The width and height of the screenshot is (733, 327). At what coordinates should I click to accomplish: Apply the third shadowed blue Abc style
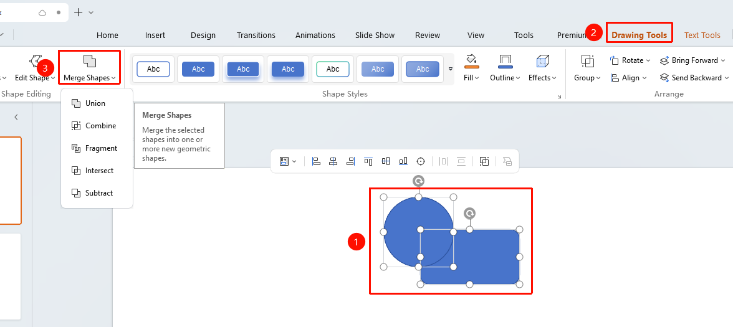tap(243, 69)
